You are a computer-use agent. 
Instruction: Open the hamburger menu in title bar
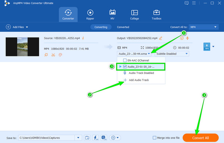click(194, 3)
